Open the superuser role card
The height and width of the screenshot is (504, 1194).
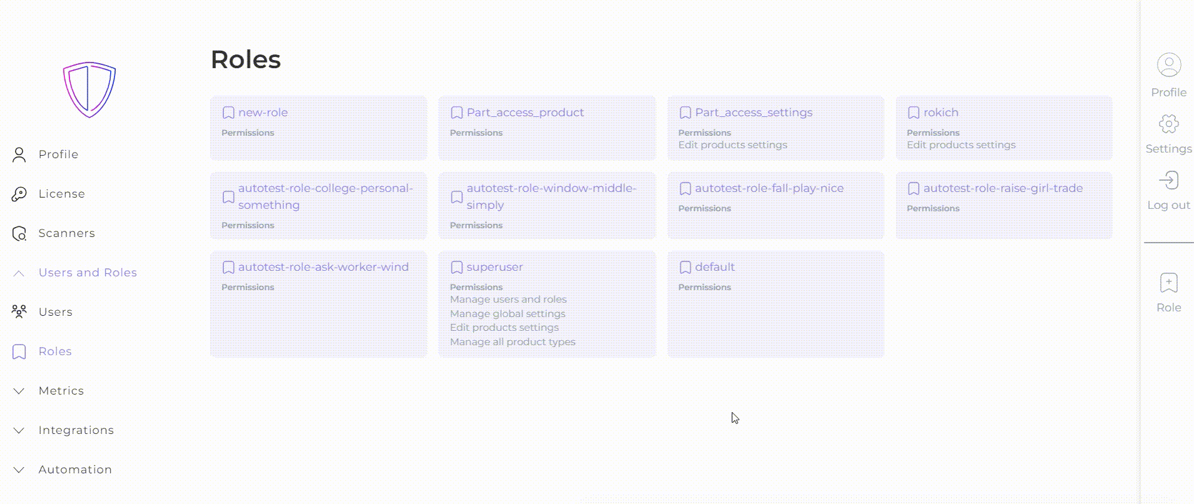[x=546, y=304]
